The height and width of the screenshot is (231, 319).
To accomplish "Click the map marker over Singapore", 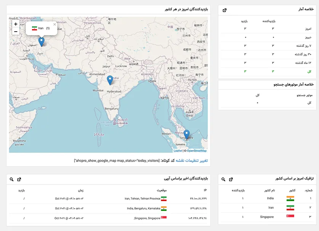I will [x=187, y=135].
